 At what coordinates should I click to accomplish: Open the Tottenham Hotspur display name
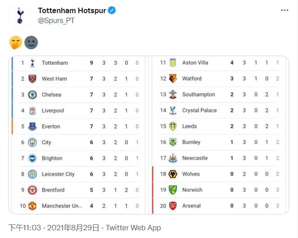point(72,11)
